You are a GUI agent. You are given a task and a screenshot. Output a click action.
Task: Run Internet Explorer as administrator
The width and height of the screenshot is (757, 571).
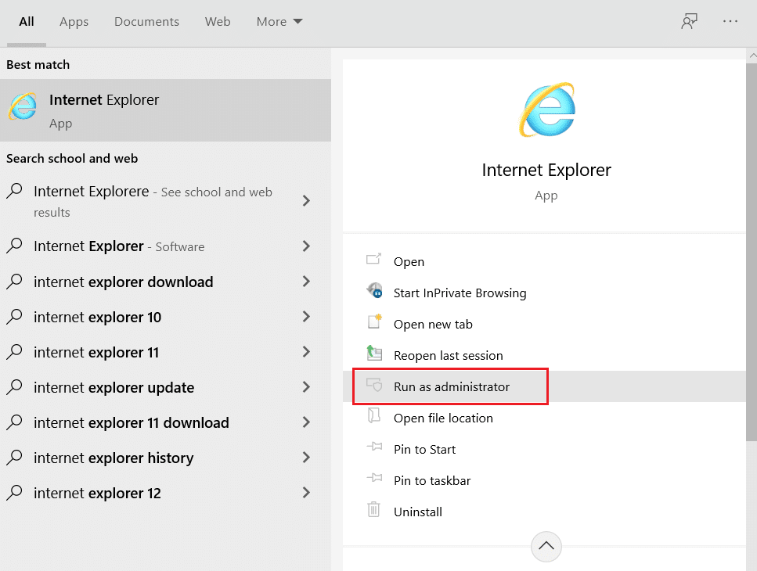pyautogui.click(x=452, y=386)
